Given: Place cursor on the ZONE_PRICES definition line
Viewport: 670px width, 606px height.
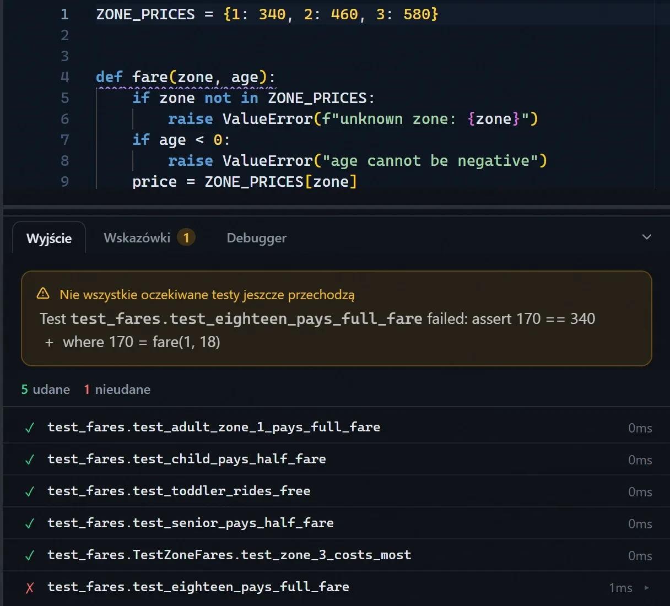Looking at the screenshot, I should (x=267, y=14).
